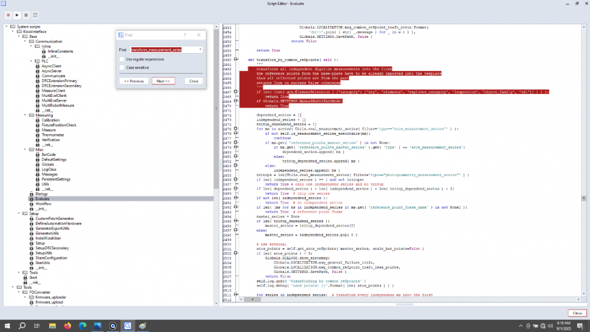Click the fourth toolbar icon beside stop
Image resolution: width=590 pixels, height=332 pixels.
click(35, 14)
